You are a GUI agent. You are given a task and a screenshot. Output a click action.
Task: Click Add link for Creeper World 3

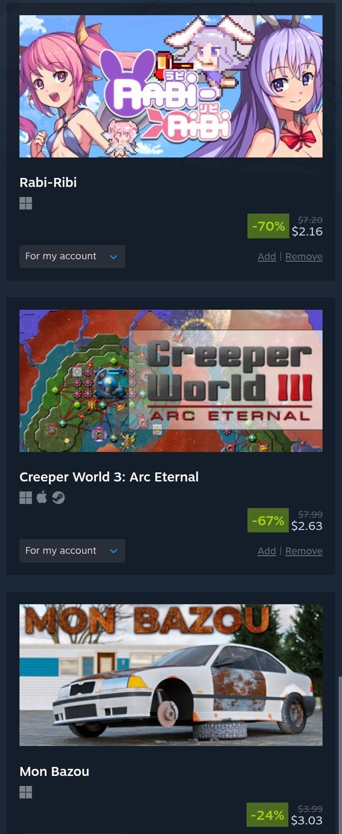[x=266, y=551]
